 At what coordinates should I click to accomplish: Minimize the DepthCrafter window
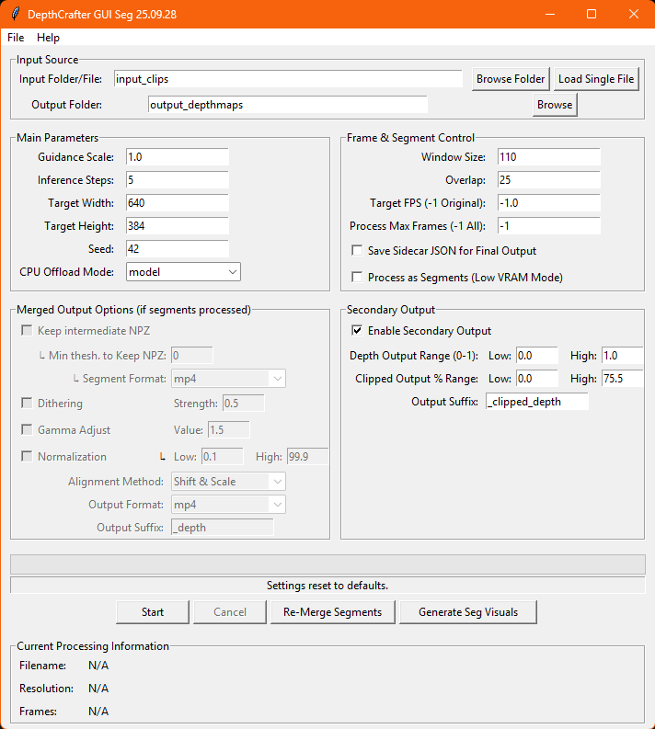[550, 14]
